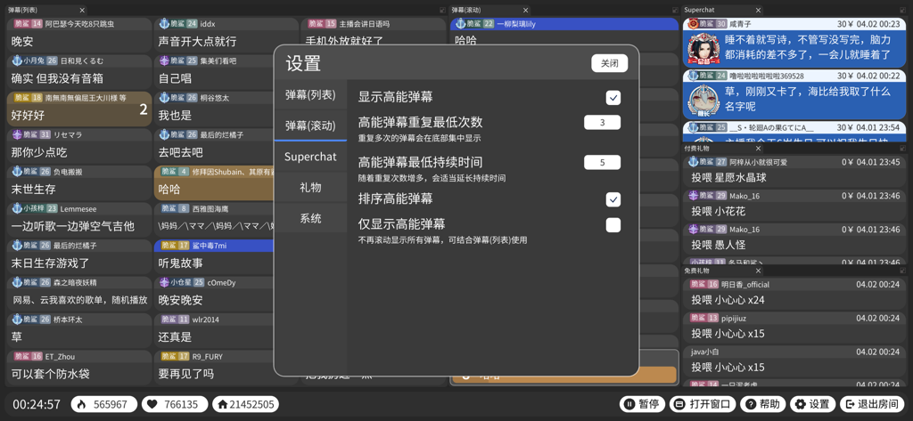Image resolution: width=913 pixels, height=421 pixels.
Task: Select the 免费礼物 panel tab title
Action: 696,271
